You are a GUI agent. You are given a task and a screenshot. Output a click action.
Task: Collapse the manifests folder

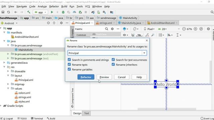[4, 33]
